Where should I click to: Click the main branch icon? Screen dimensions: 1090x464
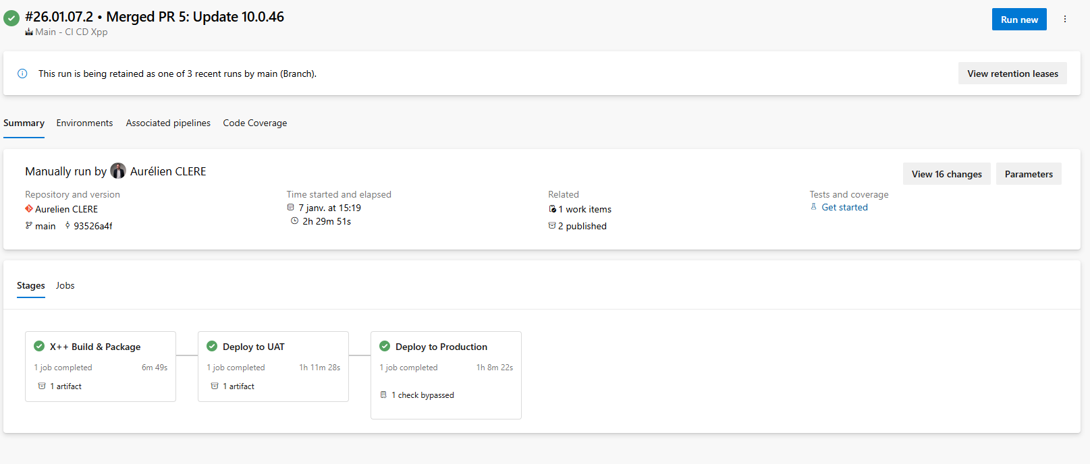29,226
